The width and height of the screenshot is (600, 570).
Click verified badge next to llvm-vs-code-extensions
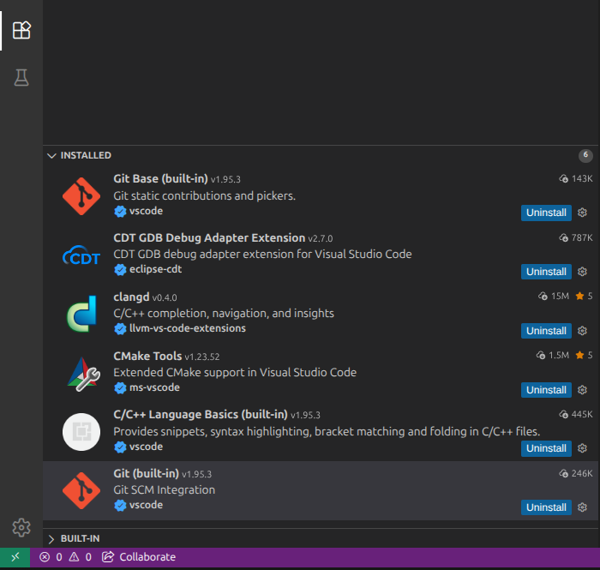[120, 328]
